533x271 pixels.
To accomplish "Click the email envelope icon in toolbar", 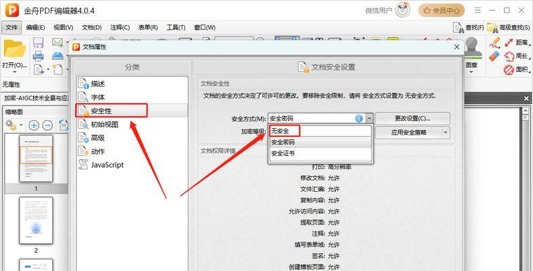I will [x=58, y=43].
